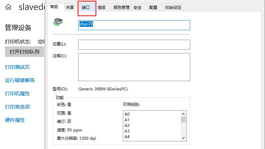Open the 运行疑难解答 link
The image size is (265, 149).
pyautogui.click(x=20, y=80)
